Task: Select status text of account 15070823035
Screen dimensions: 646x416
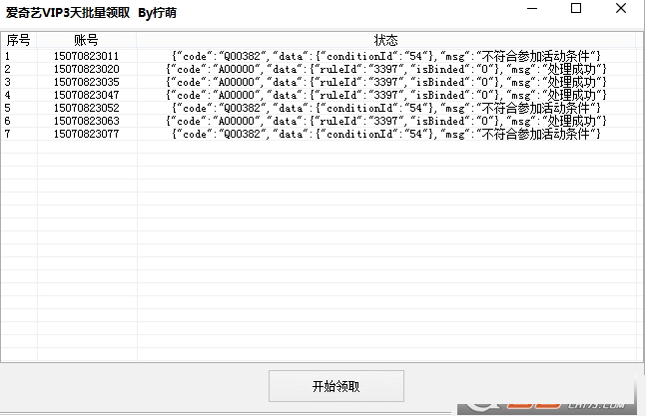Action: (386, 82)
